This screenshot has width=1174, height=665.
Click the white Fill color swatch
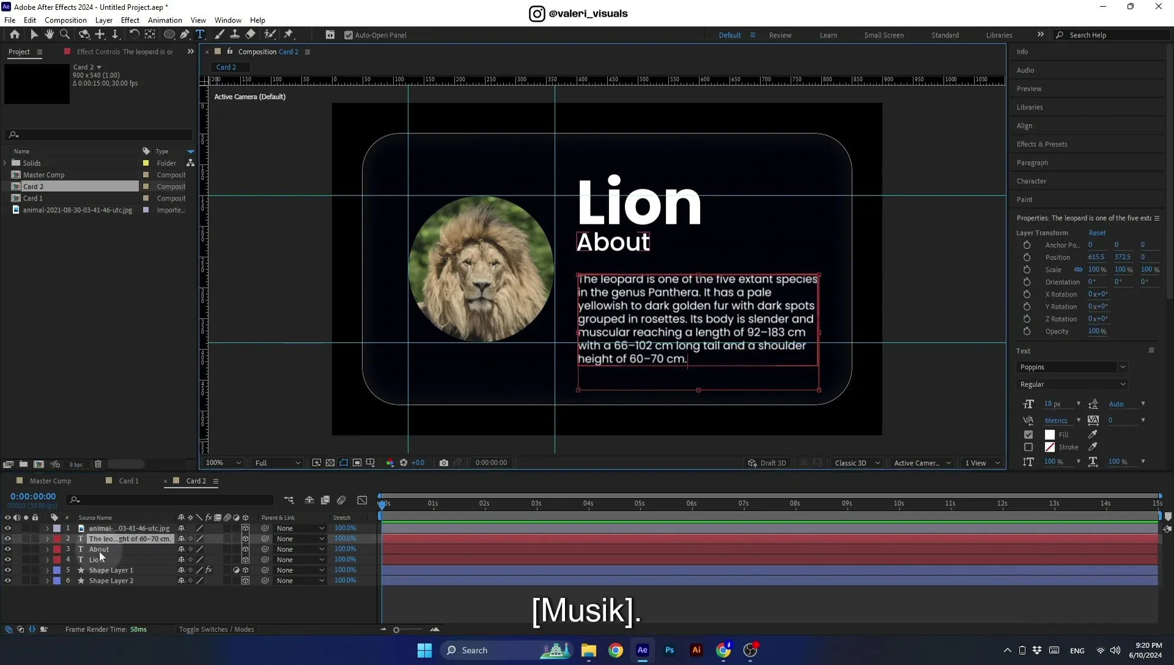[1050, 435]
